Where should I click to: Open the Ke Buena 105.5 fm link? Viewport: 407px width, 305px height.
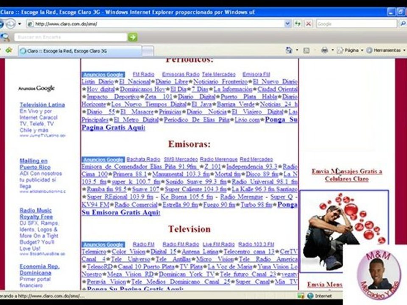(187, 197)
